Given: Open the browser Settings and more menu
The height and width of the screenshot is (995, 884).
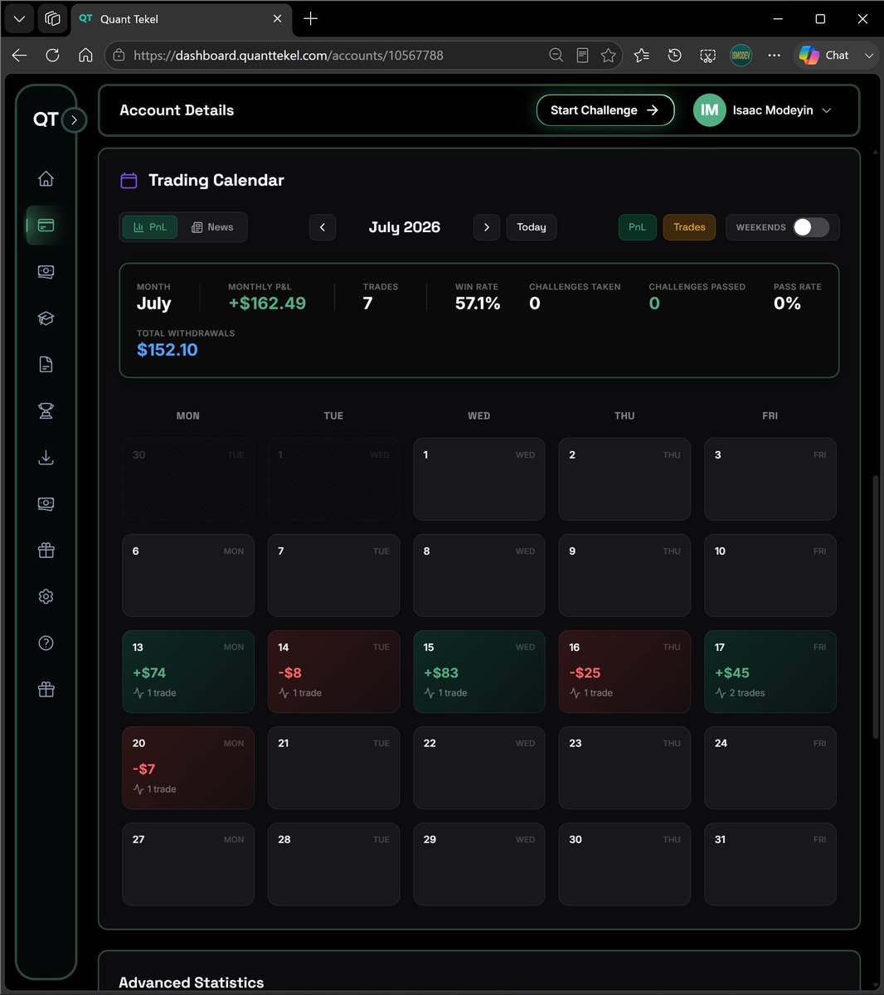Looking at the screenshot, I should click(x=774, y=56).
